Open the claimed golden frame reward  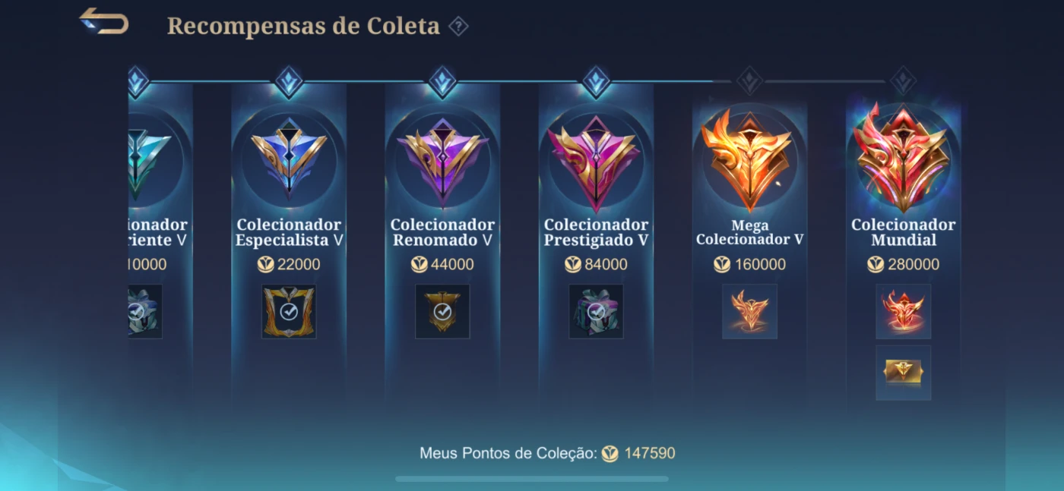point(289,311)
